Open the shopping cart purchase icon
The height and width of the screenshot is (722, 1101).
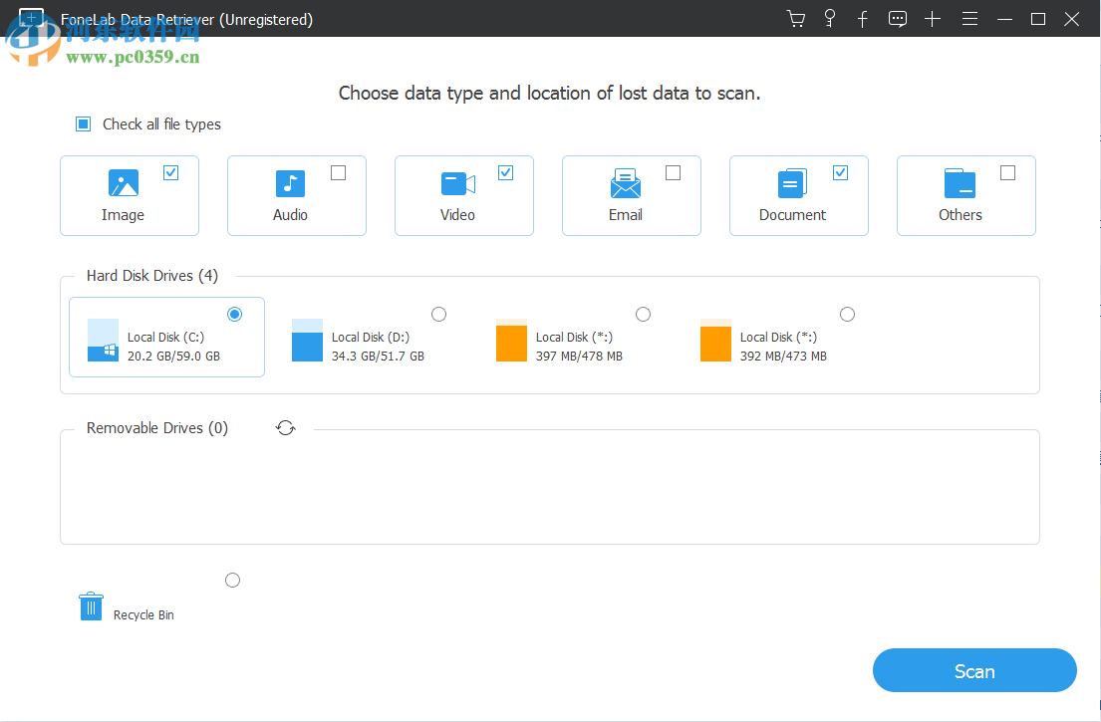tap(795, 18)
